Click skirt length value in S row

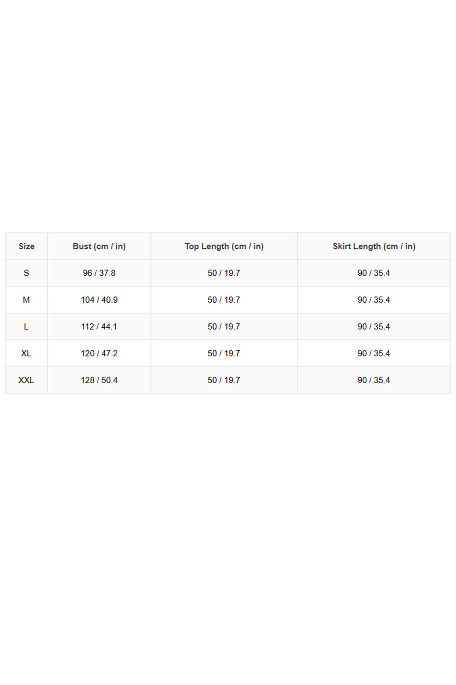(374, 273)
